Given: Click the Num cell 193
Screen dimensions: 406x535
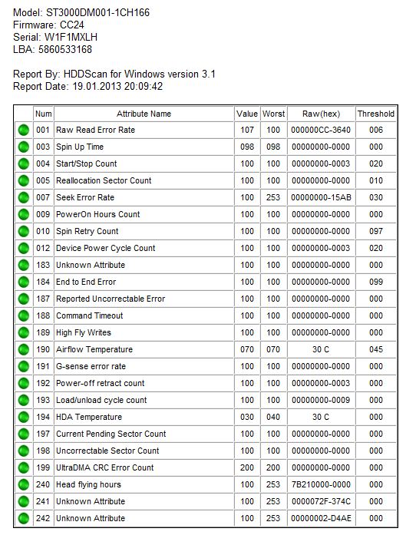Looking at the screenshot, I should tap(43, 400).
